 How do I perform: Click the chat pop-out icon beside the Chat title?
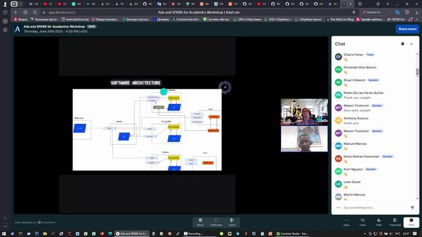[x=403, y=44]
